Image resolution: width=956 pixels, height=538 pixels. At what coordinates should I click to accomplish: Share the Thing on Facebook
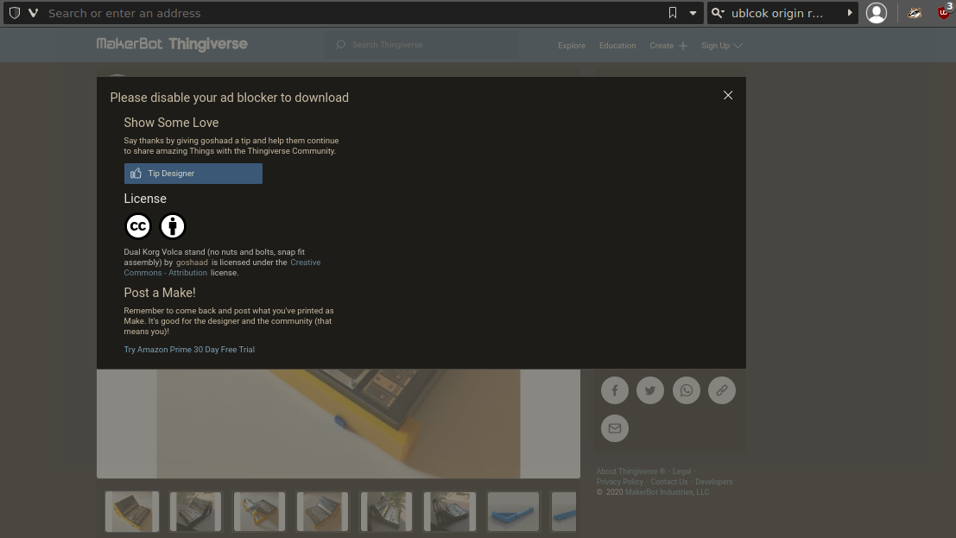(615, 390)
